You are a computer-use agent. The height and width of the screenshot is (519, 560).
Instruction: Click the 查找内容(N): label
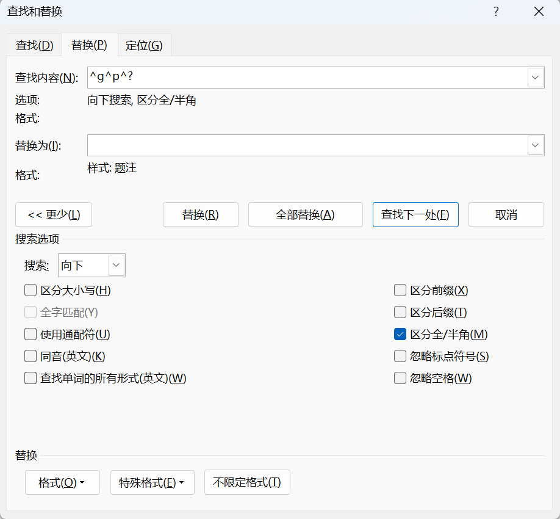click(x=46, y=78)
